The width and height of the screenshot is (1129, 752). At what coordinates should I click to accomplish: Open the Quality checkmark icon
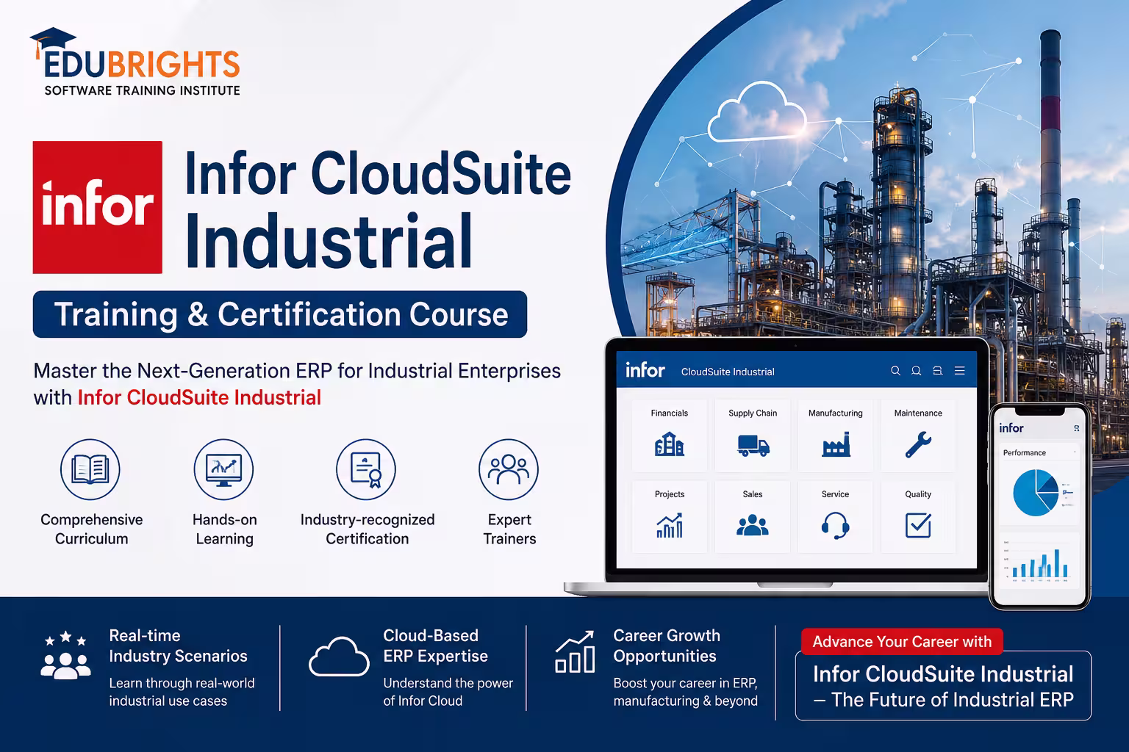pyautogui.click(x=918, y=525)
